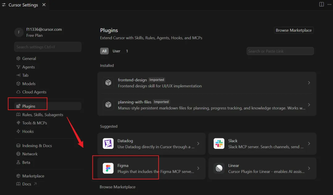Open Datadog plugin details chevron

198,144
